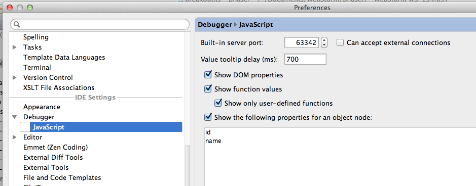Decrease built-in server port with down arrow
476x186 pixels.
(x=324, y=45)
